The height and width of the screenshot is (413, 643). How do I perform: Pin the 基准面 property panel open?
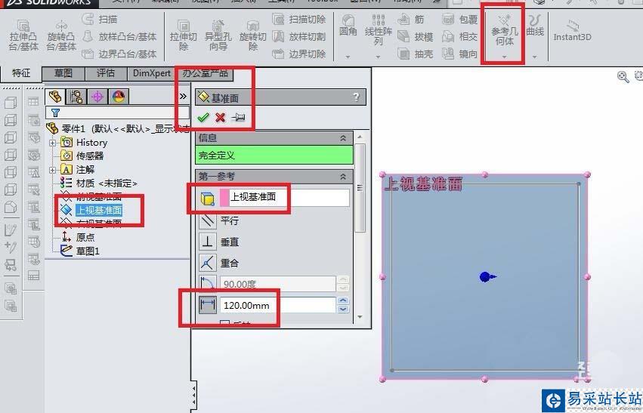pyautogui.click(x=238, y=118)
